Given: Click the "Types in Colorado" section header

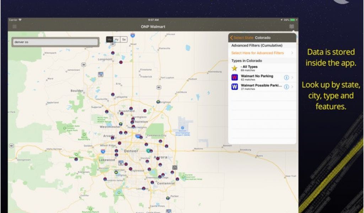Looking at the screenshot, I should pos(247,61).
